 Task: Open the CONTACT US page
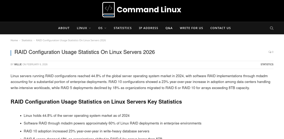[220, 28]
